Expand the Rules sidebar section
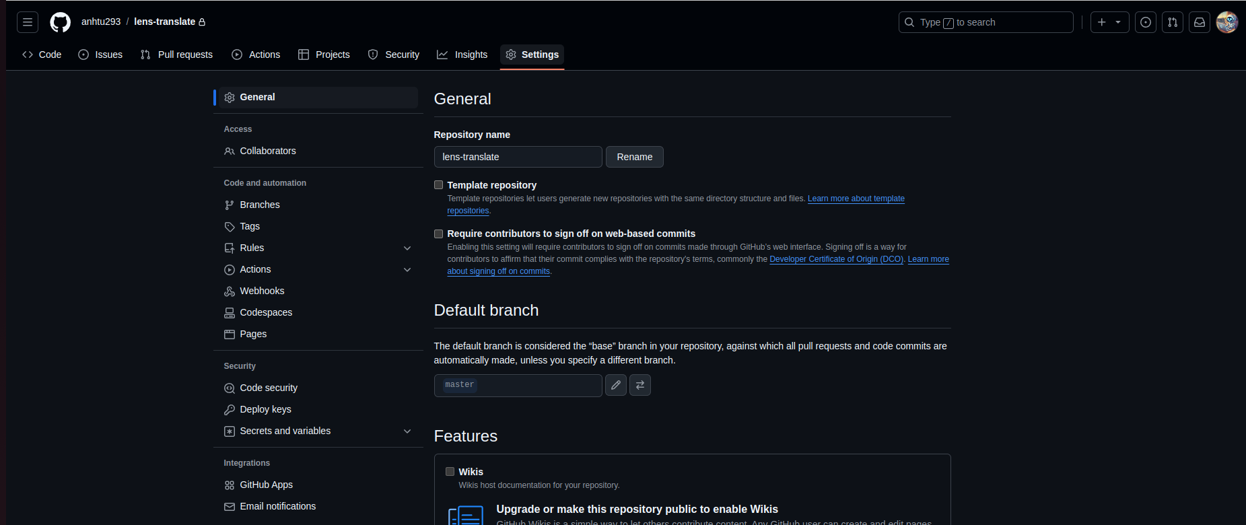The image size is (1246, 525). [x=318, y=248]
